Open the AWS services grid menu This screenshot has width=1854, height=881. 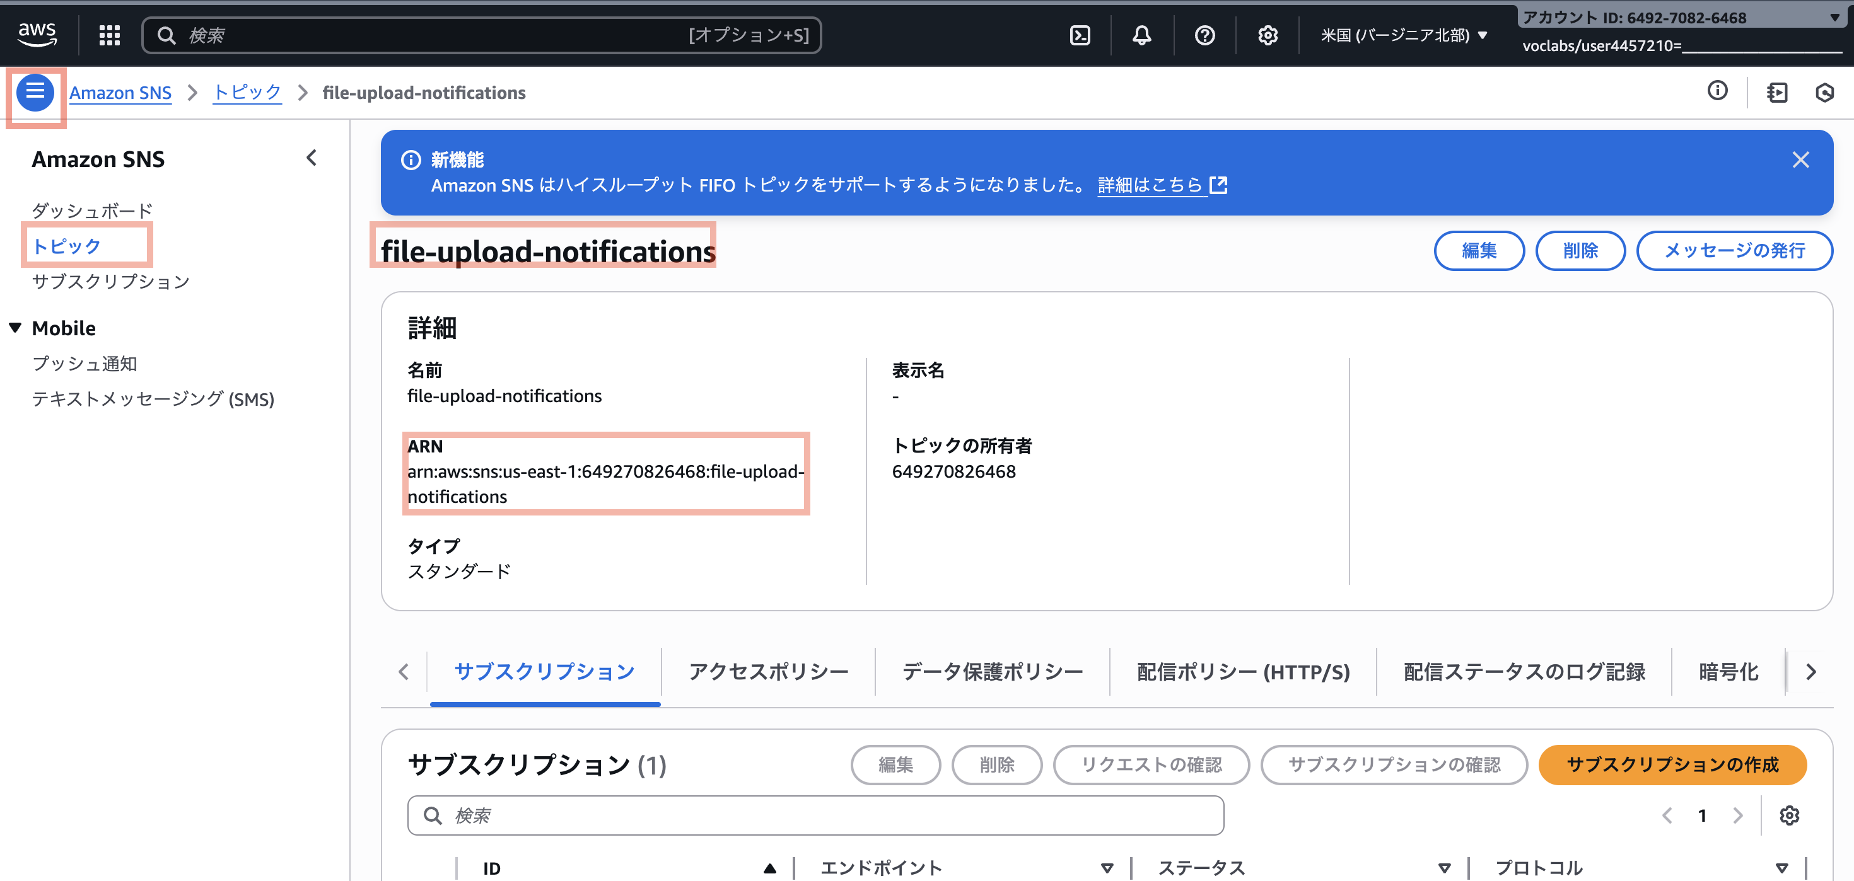[109, 35]
